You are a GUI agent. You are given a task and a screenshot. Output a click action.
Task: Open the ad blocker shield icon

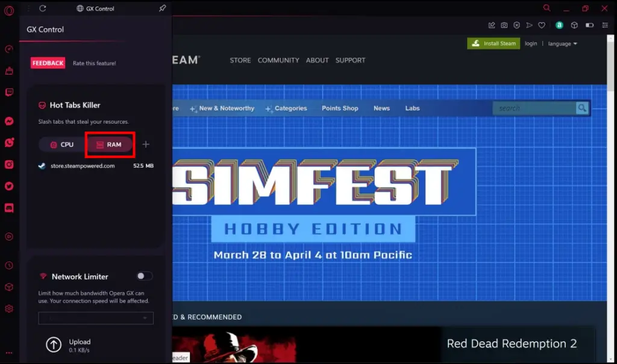tap(516, 25)
